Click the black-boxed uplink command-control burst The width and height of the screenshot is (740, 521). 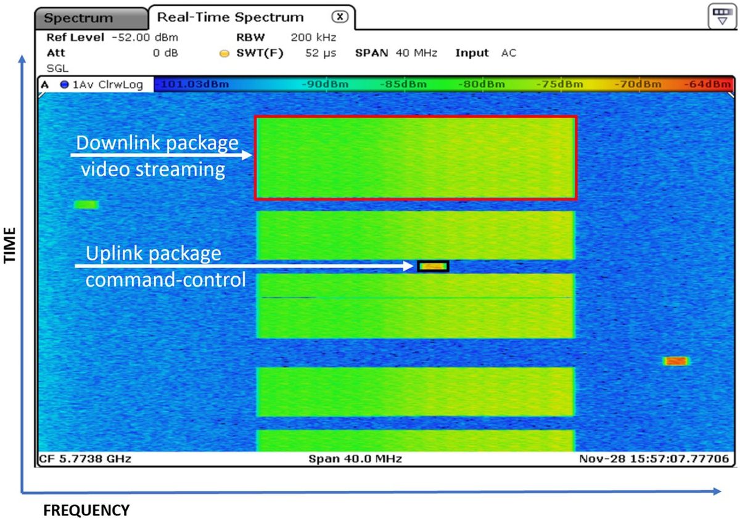point(433,266)
